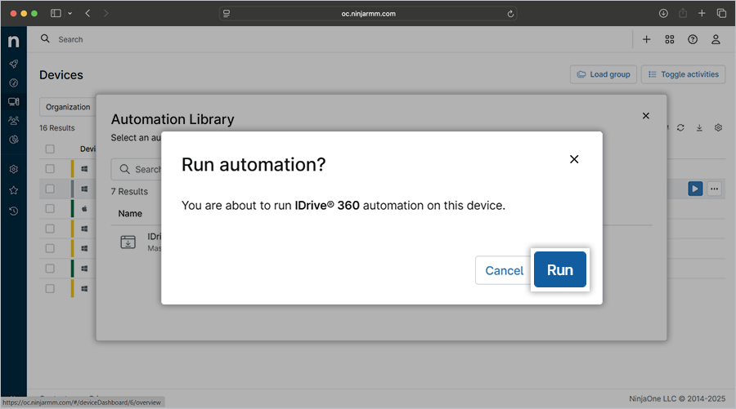736x409 pixels.
Task: Click Run to confirm the automation
Action: click(560, 270)
